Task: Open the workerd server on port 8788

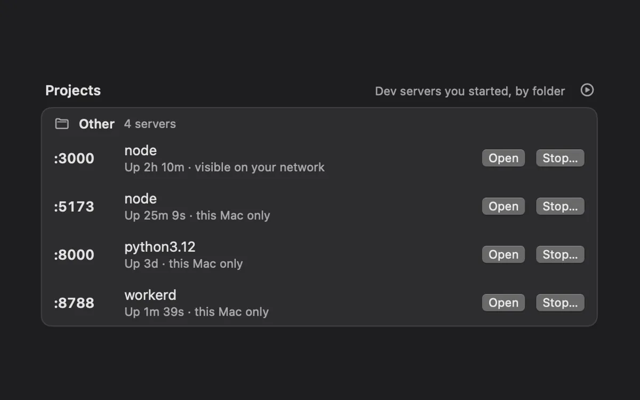Action: (x=503, y=302)
